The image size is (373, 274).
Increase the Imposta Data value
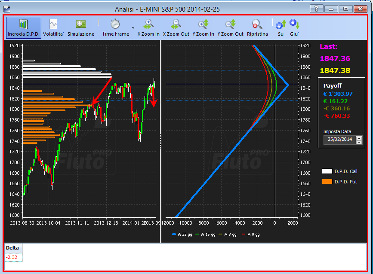click(359, 138)
